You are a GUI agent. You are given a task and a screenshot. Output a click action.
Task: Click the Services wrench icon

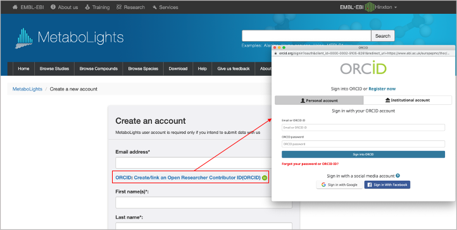click(x=154, y=8)
